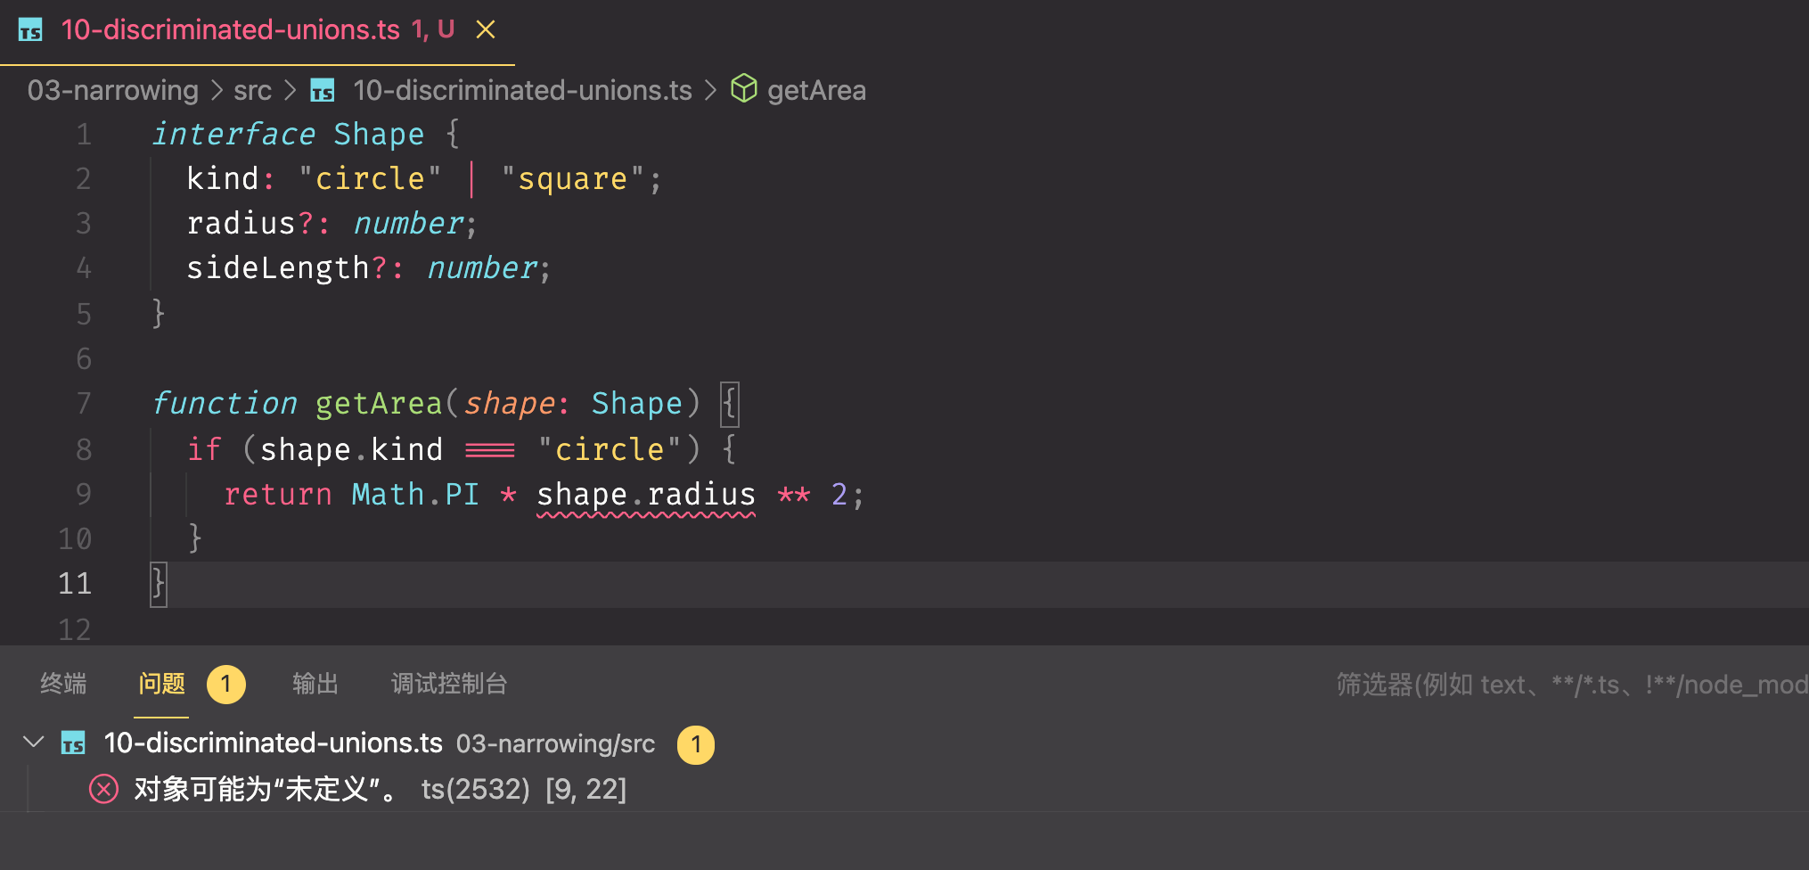Click the getArea function name on line 7
The height and width of the screenshot is (870, 1809).
click(x=379, y=404)
